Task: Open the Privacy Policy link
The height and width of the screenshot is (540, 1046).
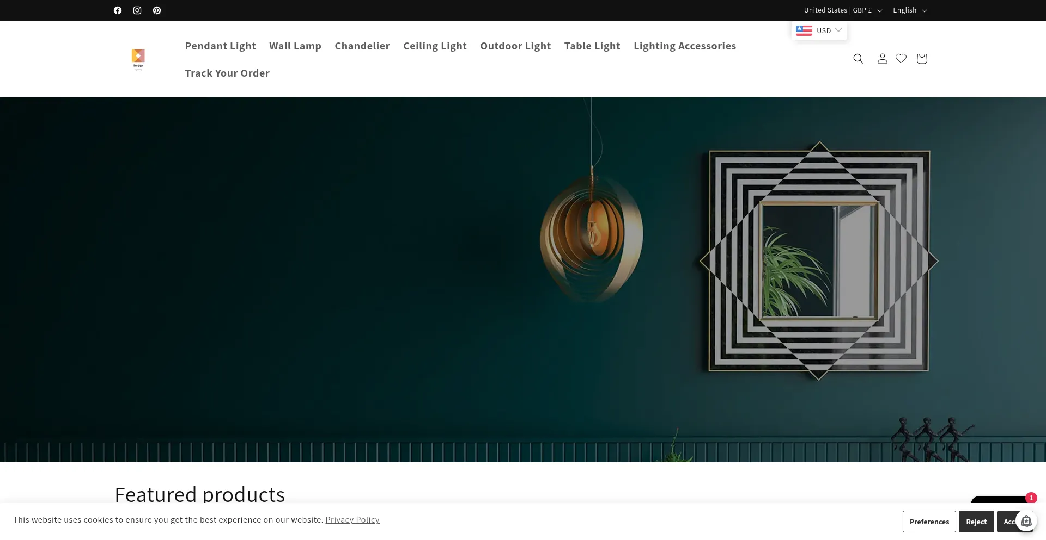Action: (352, 520)
